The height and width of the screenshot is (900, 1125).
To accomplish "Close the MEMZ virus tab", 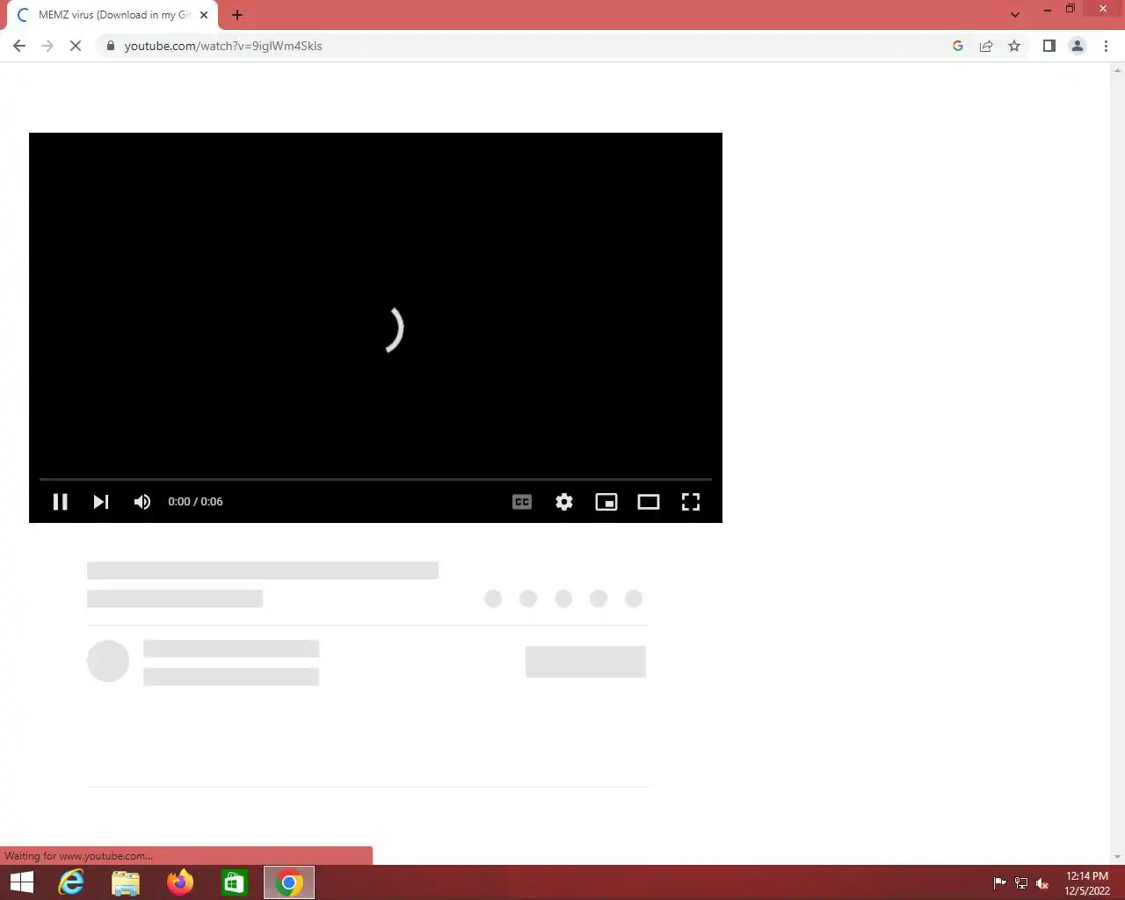I will point(204,15).
